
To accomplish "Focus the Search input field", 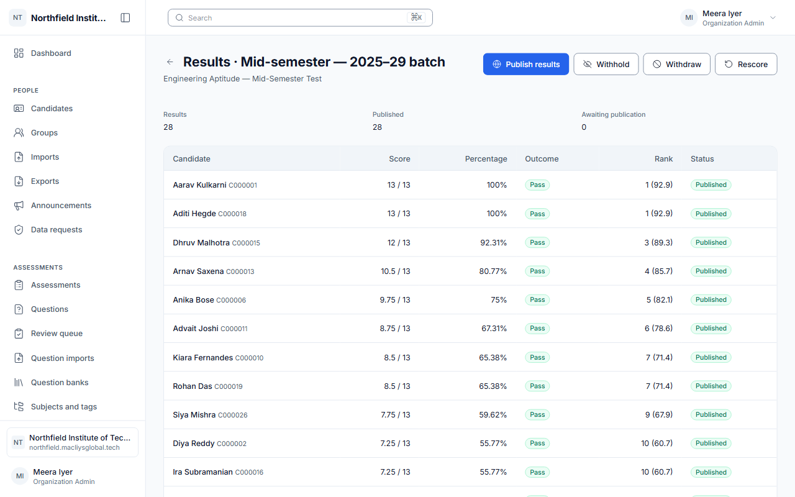I will (x=300, y=18).
